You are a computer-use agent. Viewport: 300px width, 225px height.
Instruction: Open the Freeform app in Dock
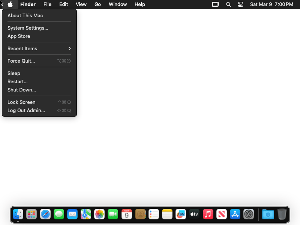coord(181,214)
